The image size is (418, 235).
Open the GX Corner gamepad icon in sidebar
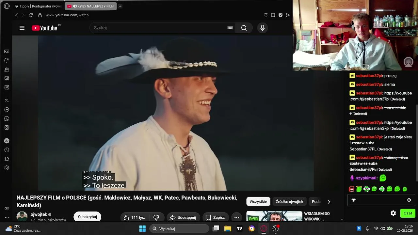(7, 52)
